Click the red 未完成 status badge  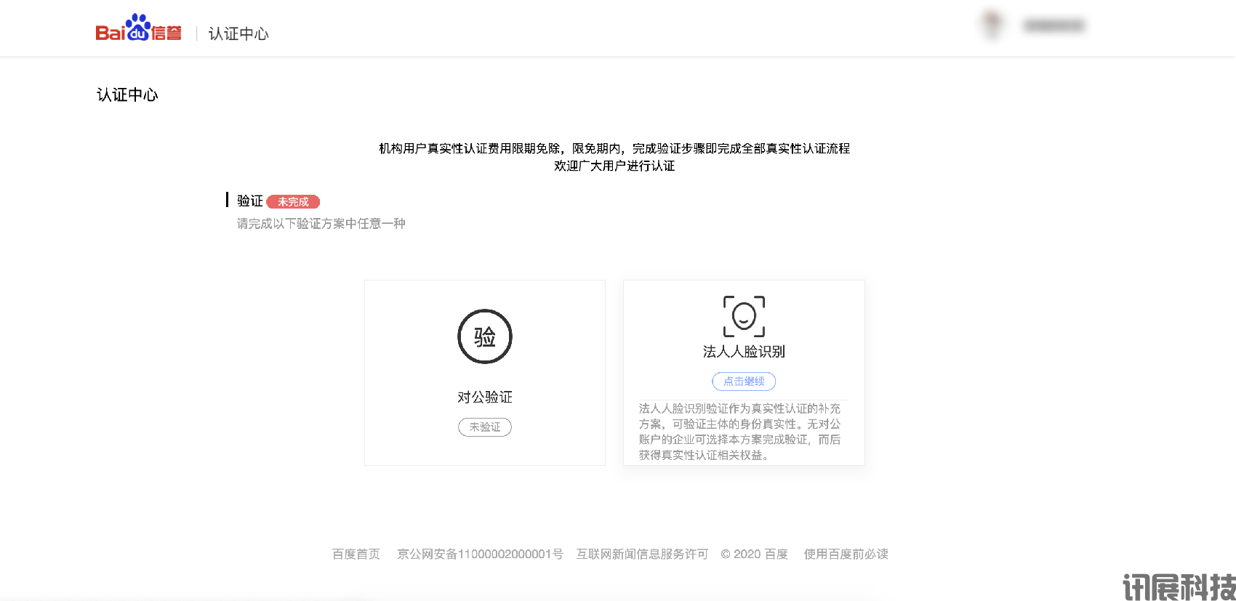click(x=293, y=202)
